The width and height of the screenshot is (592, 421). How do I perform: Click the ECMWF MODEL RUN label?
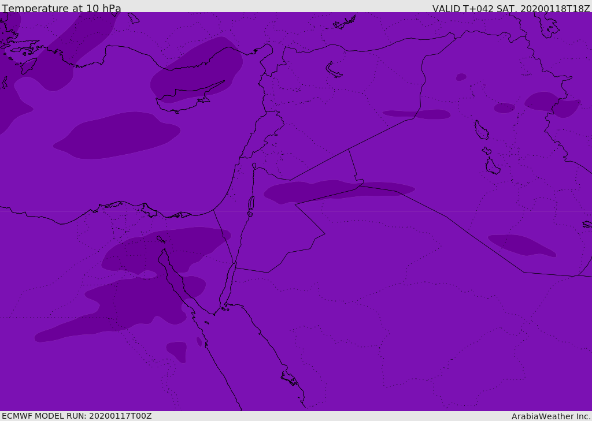[76, 416]
